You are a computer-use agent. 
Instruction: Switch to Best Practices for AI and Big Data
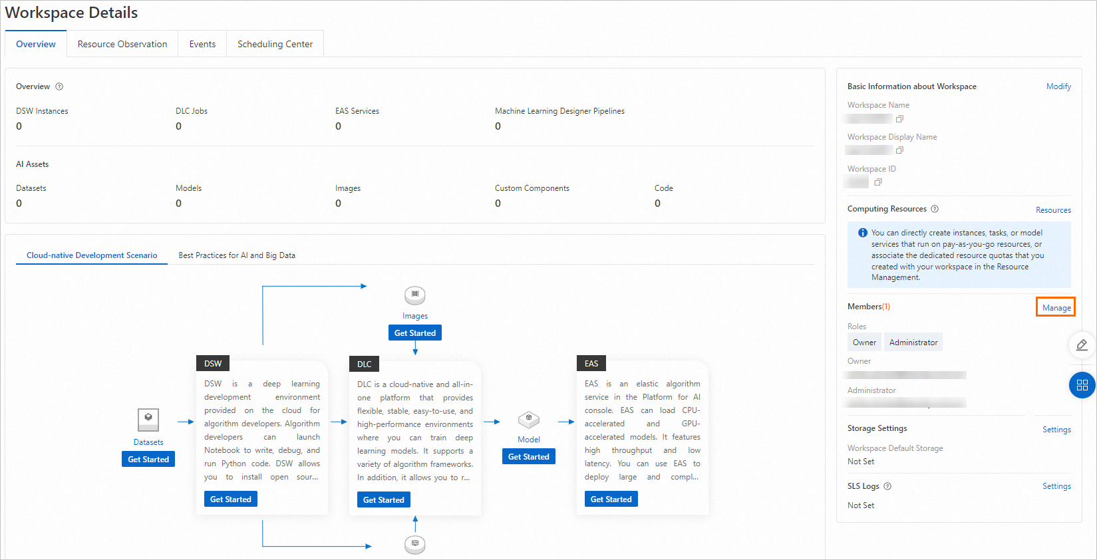pyautogui.click(x=237, y=255)
